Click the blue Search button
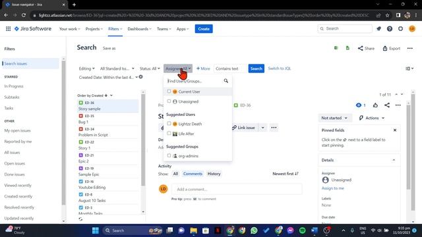Viewport: 422px width, 237px height. [x=256, y=68]
